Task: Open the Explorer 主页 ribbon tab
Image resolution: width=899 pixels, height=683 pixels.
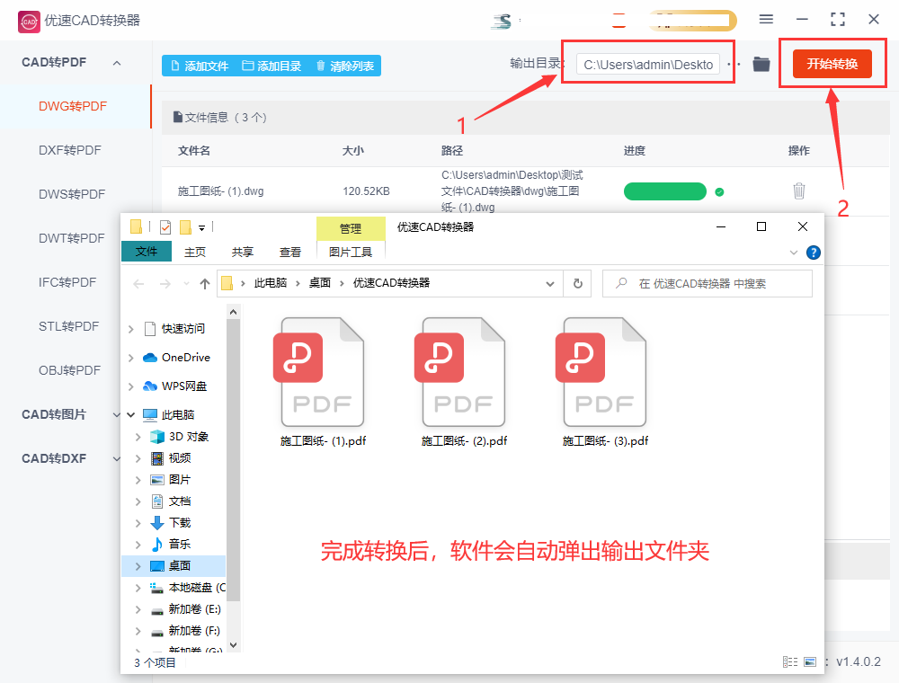Action: [x=195, y=253]
